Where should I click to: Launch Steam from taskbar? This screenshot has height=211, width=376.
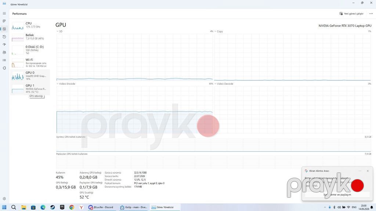(x=53, y=207)
